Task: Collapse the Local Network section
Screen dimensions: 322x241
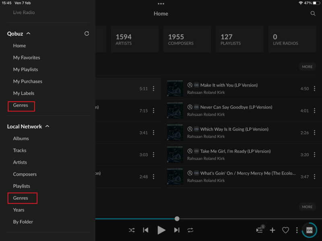Action: pos(47,126)
